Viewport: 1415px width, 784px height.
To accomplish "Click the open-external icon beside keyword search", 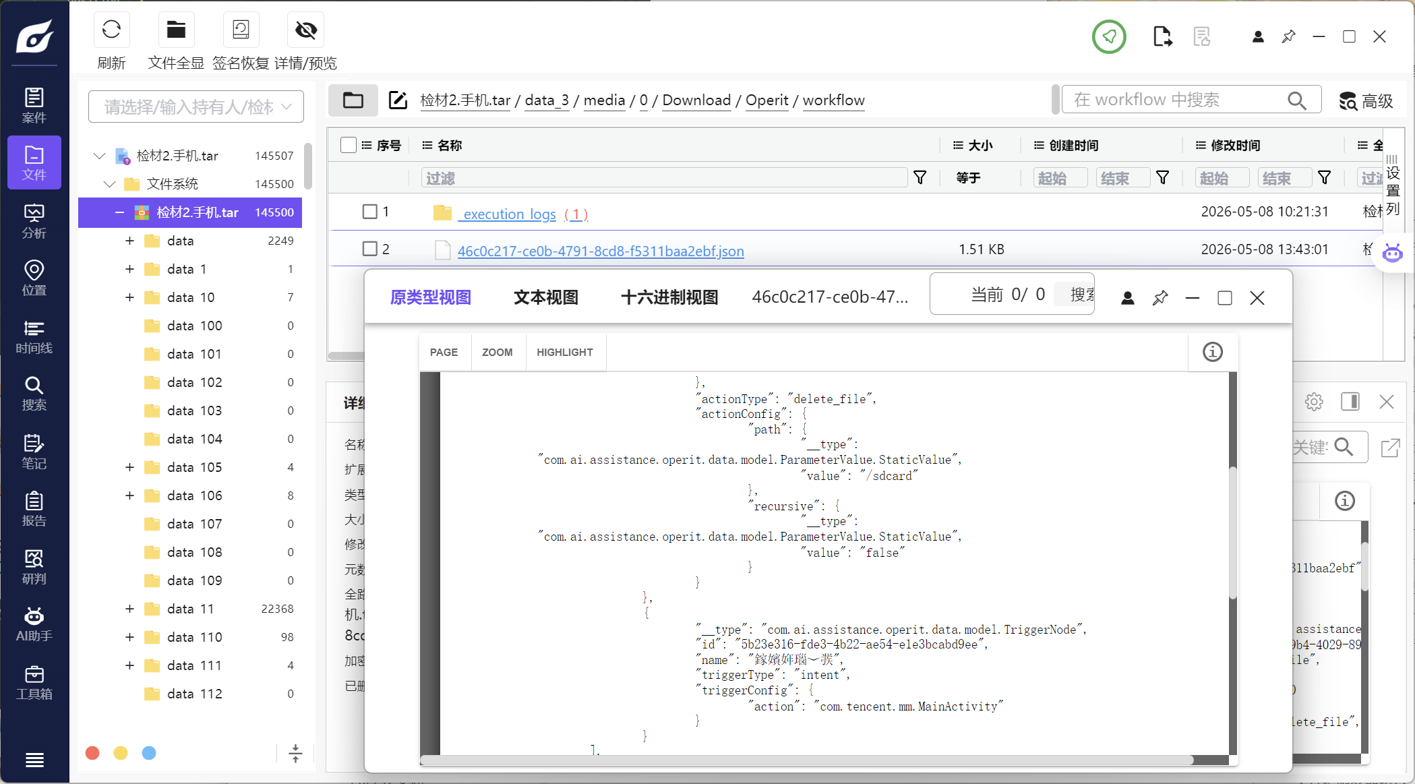I will pos(1390,448).
